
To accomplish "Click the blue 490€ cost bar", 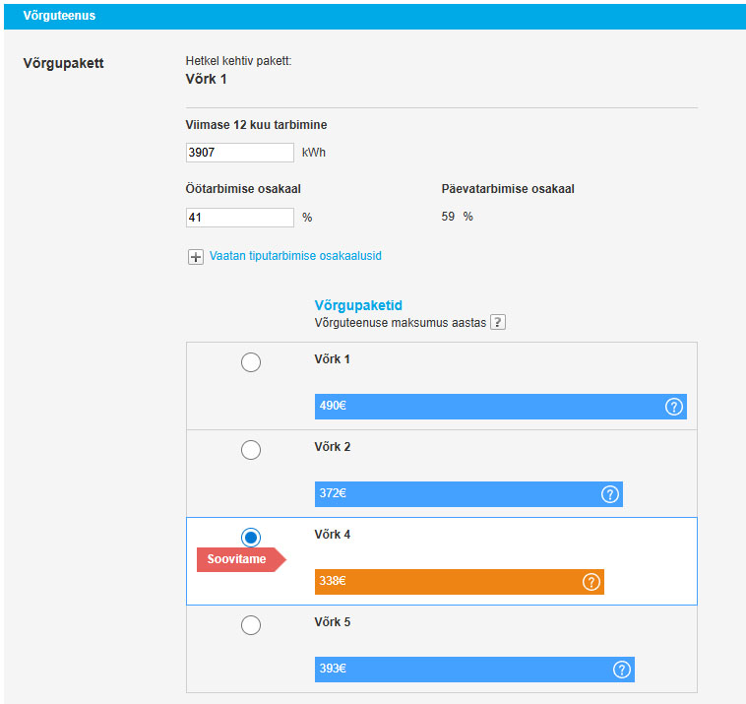I will [x=482, y=407].
